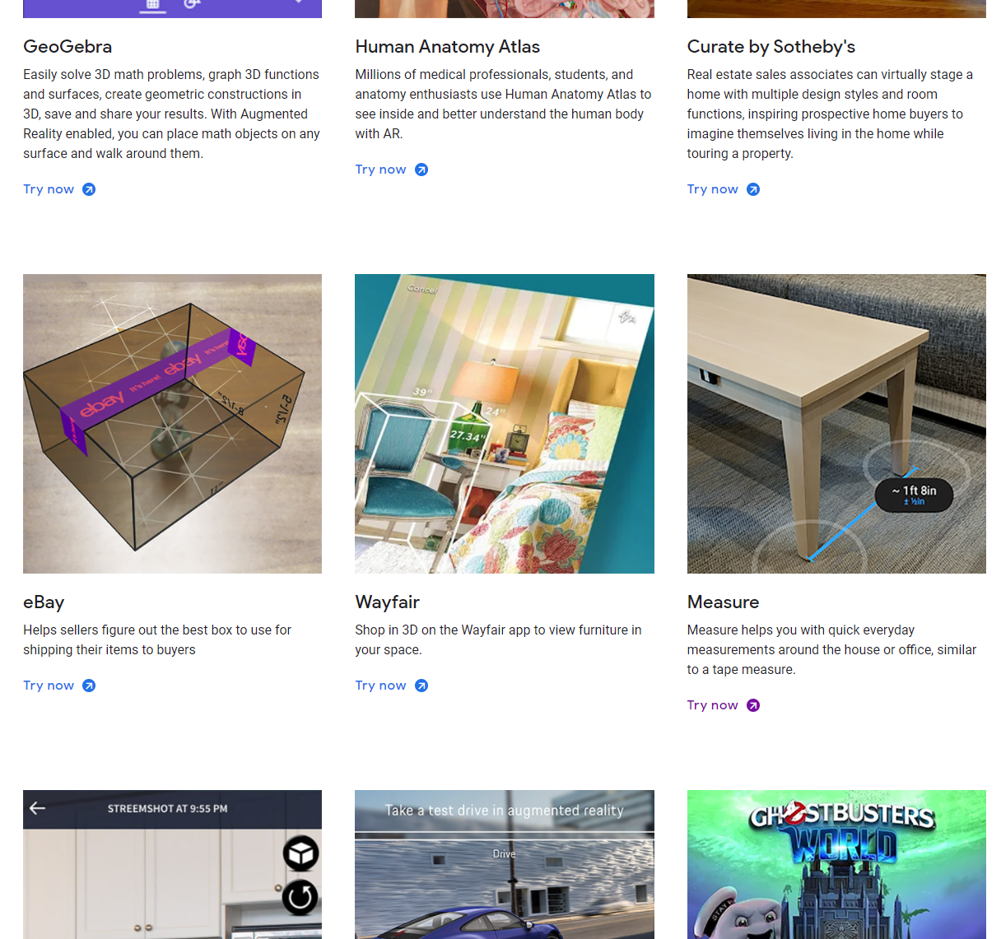Open Human Anatomy Atlas via Try now
Screen dimensions: 1001x939
(381, 169)
